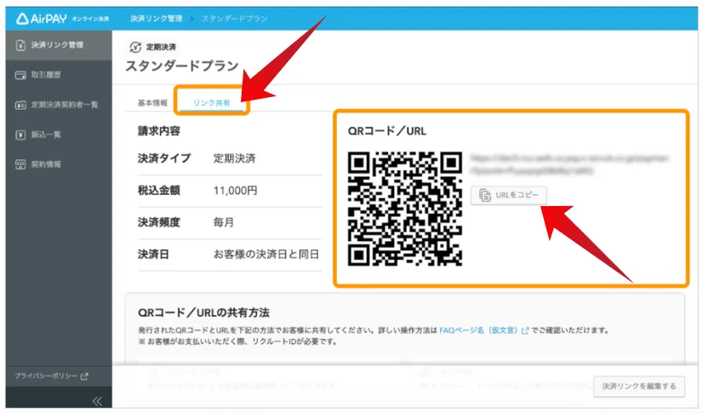Click the 決済リンク管理 sidebar icon

click(20, 45)
